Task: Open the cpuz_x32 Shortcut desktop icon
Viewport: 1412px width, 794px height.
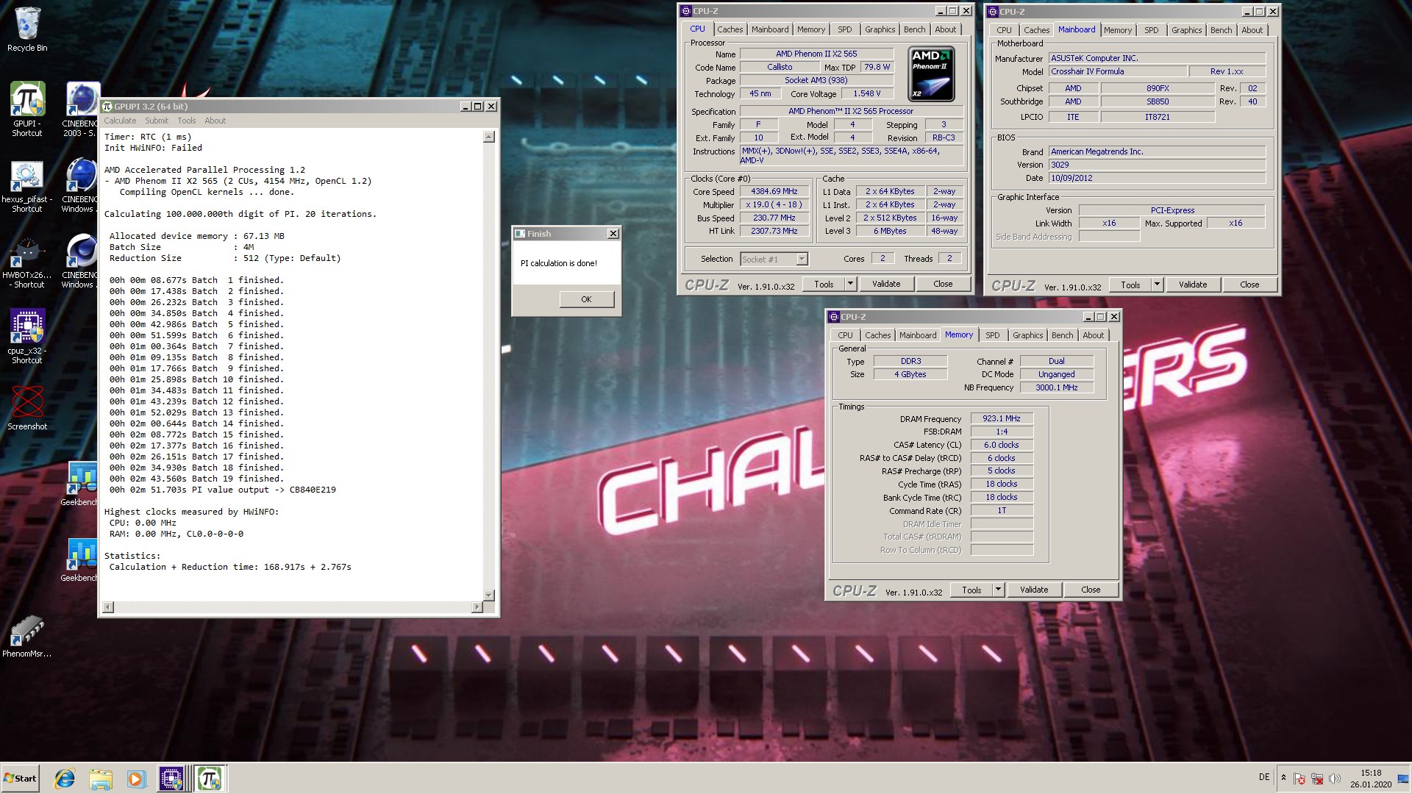Action: (27, 337)
